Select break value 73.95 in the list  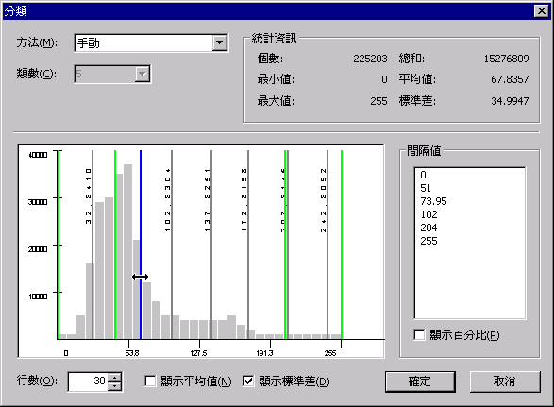(433, 201)
